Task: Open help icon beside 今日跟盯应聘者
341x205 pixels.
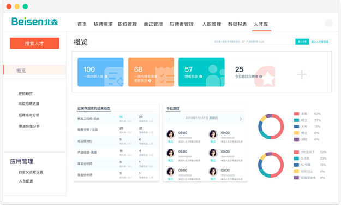Action: click(x=261, y=76)
